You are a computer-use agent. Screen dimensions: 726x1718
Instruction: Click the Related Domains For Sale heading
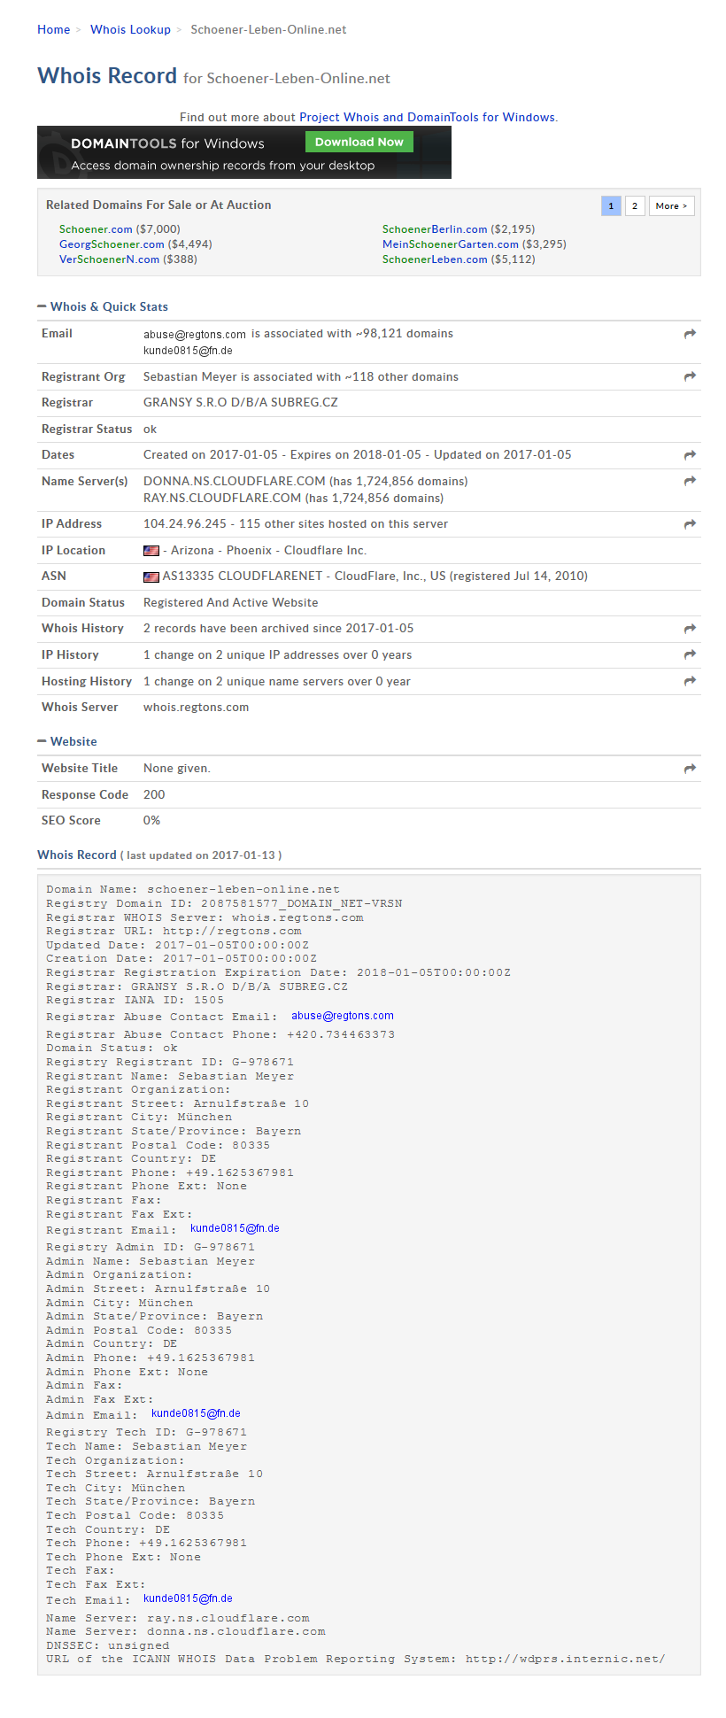click(x=158, y=205)
